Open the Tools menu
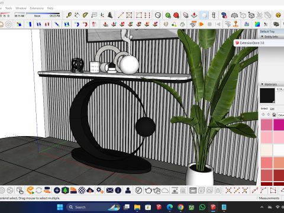 pyautogui.click(x=8, y=8)
